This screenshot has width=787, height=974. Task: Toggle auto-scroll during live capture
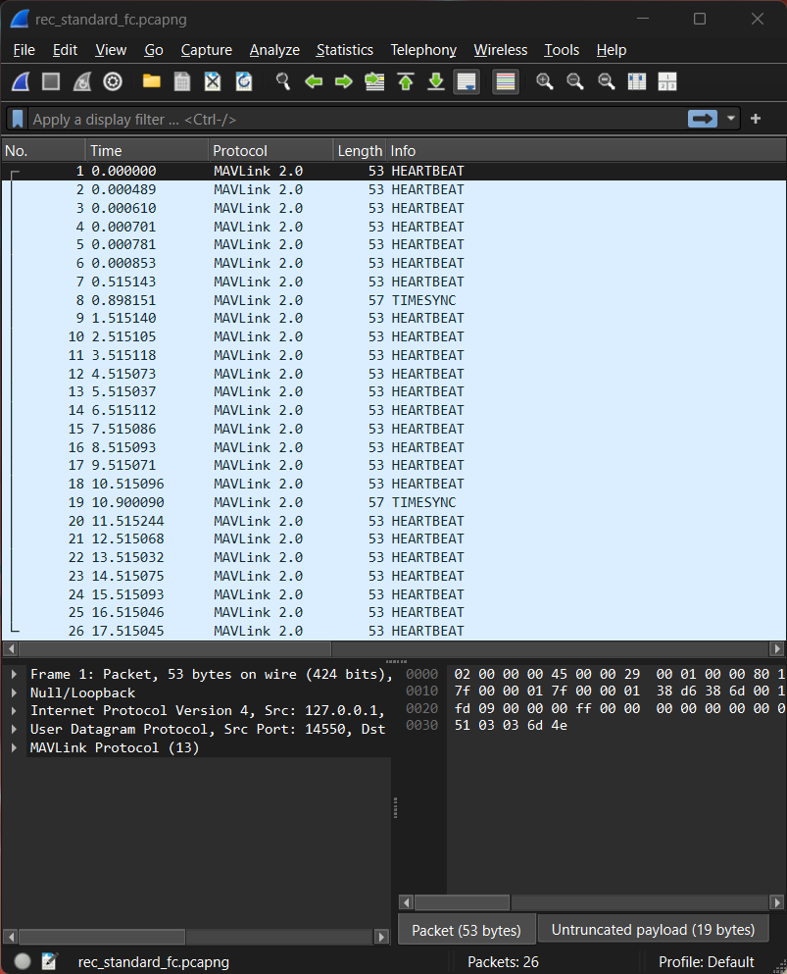tap(467, 82)
